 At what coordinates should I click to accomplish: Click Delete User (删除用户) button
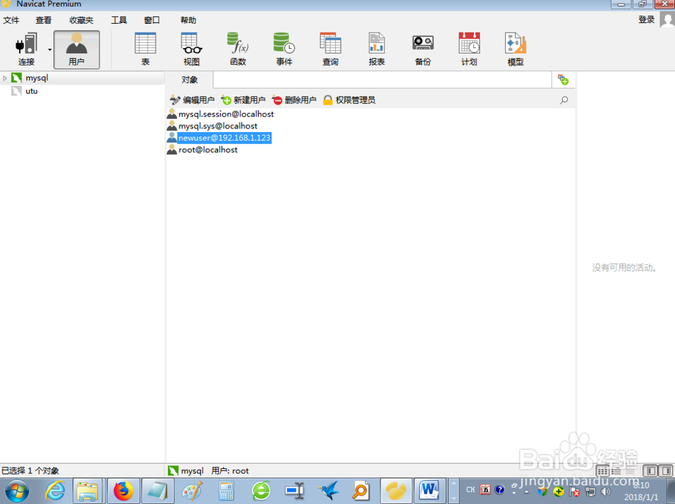coord(295,100)
